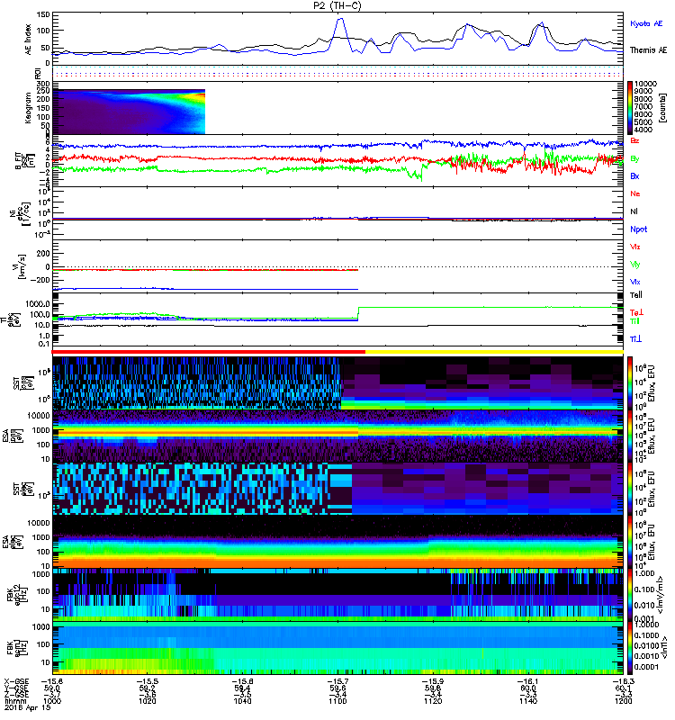The image size is (675, 720).
Task: Click the SST ions Eflux color bar
Action: (x=631, y=383)
